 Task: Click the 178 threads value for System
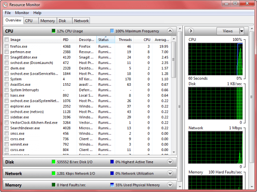pos(128,79)
